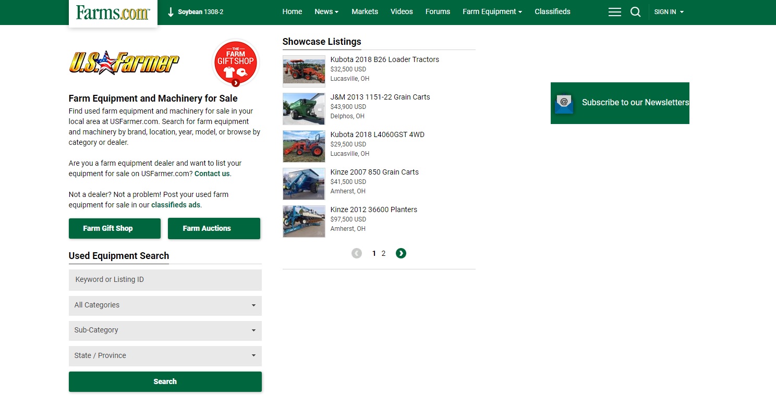Viewport: 776px width, 395px height.
Task: Open Kubota 2018 B26 Loader Tractors listing title
Action: tap(385, 59)
